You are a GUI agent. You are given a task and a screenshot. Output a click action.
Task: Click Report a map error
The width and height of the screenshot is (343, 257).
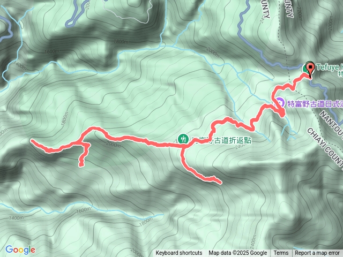317,253
